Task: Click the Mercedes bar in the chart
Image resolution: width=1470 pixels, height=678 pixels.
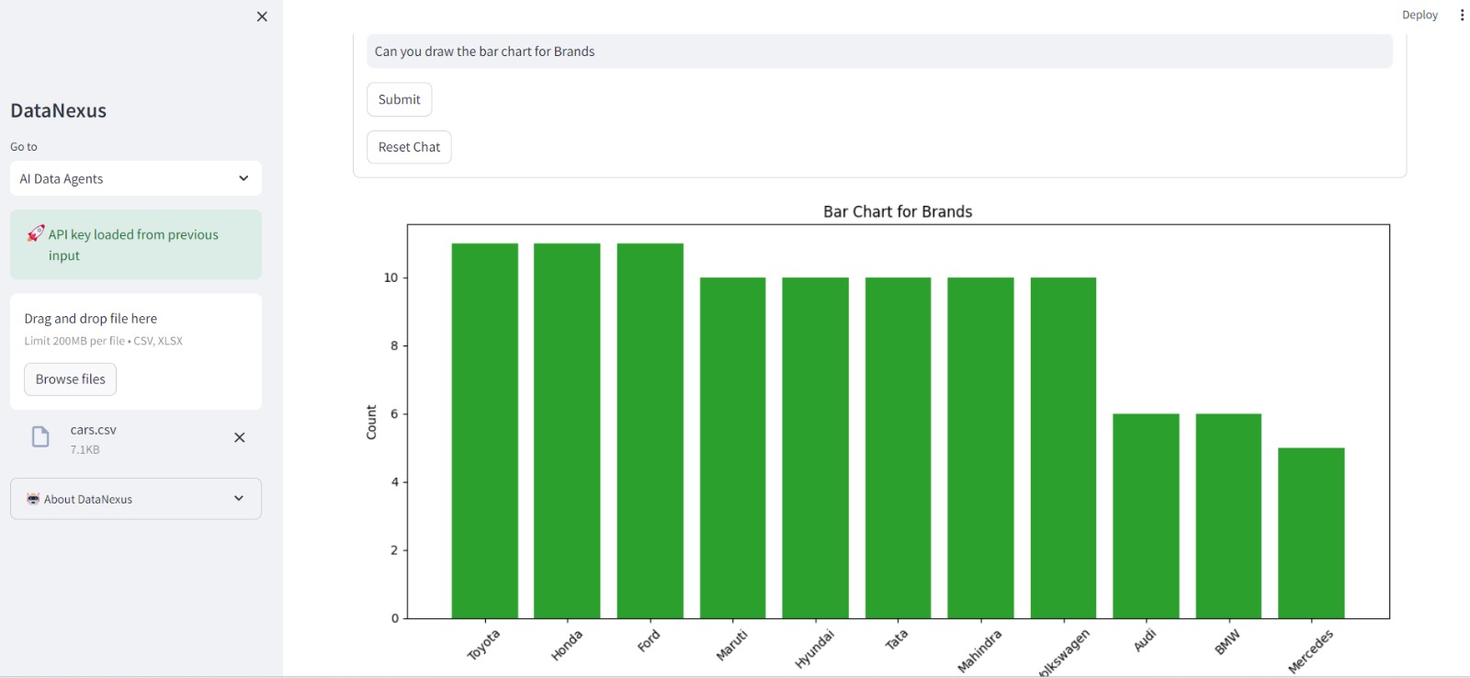Action: coord(1311,533)
